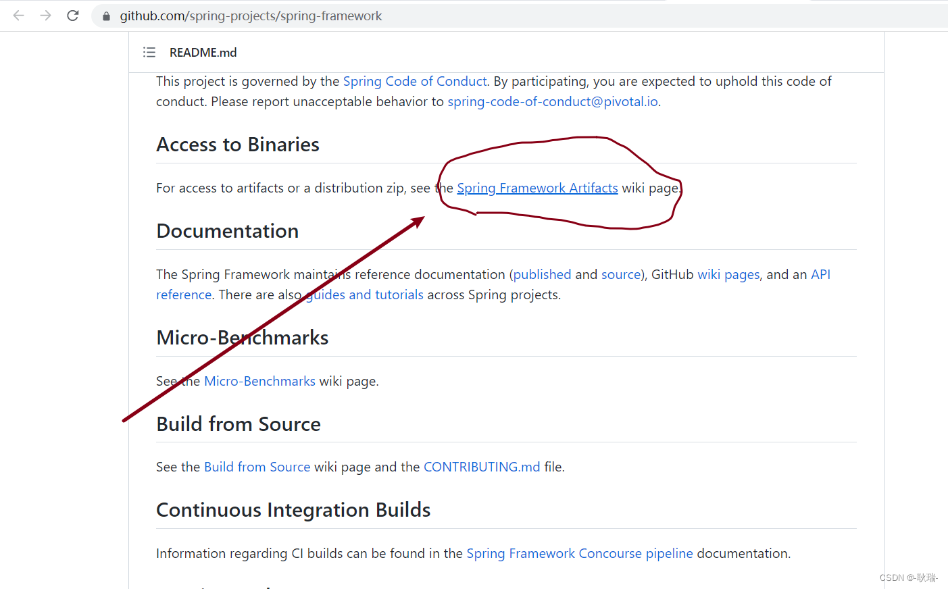The image size is (948, 589).
Task: Reload the page with the refresh icon
Action: [x=73, y=16]
